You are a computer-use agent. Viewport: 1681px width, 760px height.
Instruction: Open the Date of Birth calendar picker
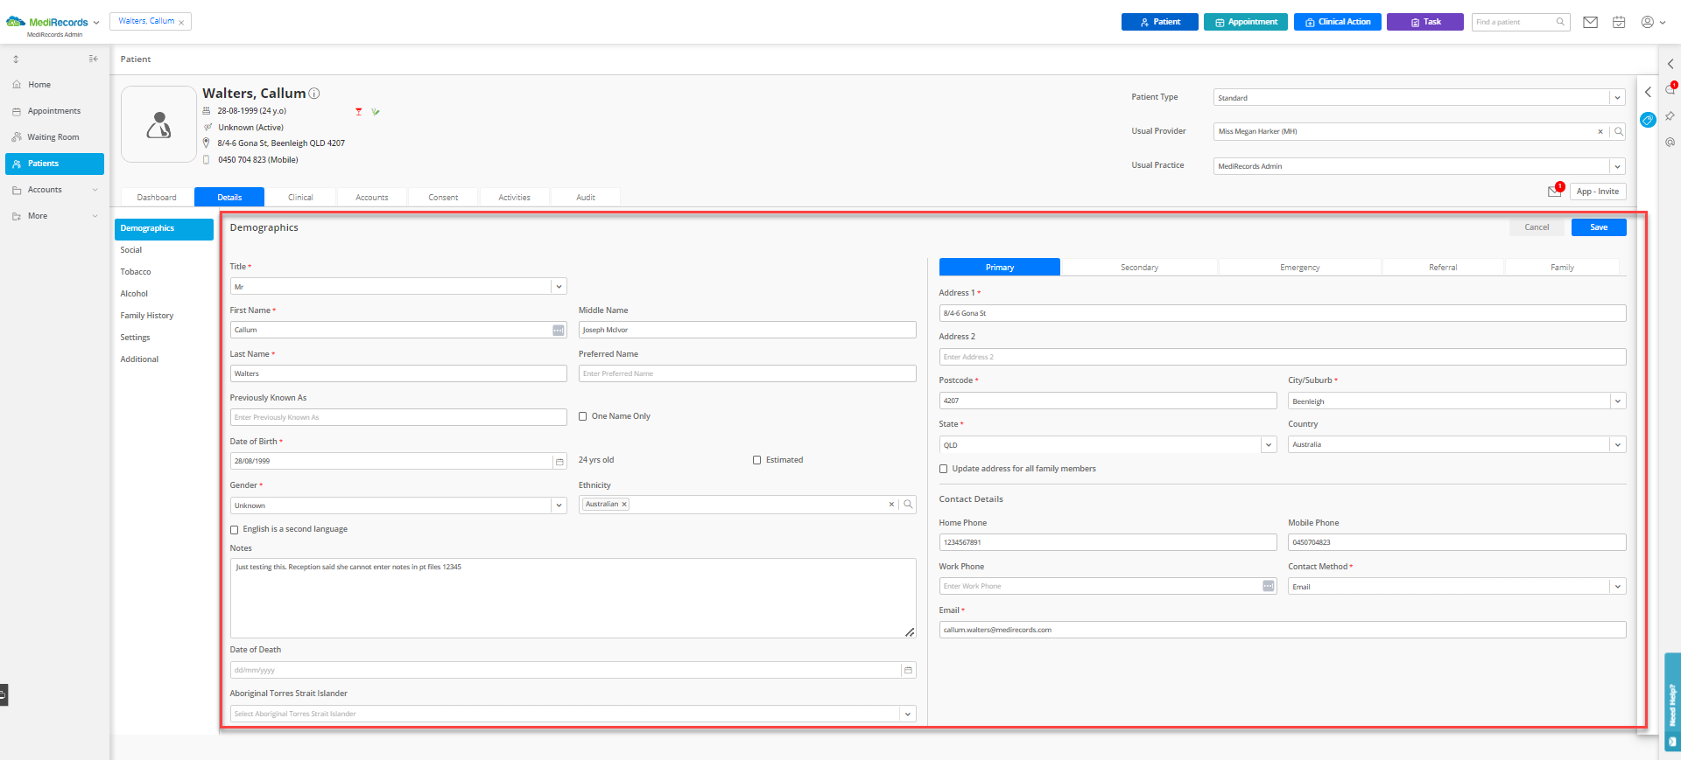pos(559,462)
